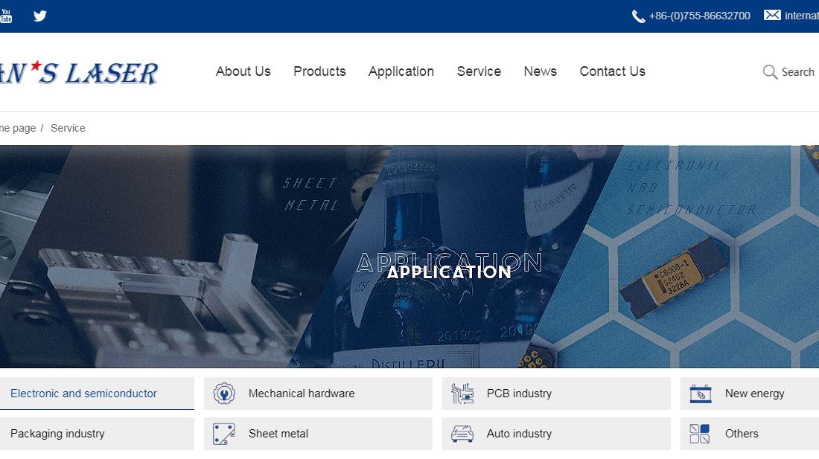Image resolution: width=819 pixels, height=459 pixels.
Task: Click the phone number +86-(0)755-86632700
Action: tap(699, 16)
